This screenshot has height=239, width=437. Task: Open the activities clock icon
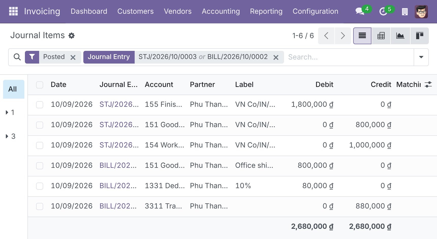coord(383,11)
